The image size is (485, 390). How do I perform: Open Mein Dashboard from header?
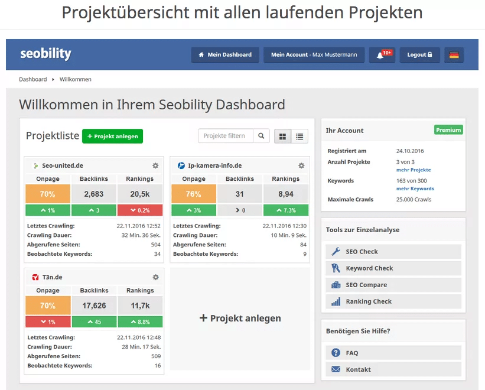[225, 55]
